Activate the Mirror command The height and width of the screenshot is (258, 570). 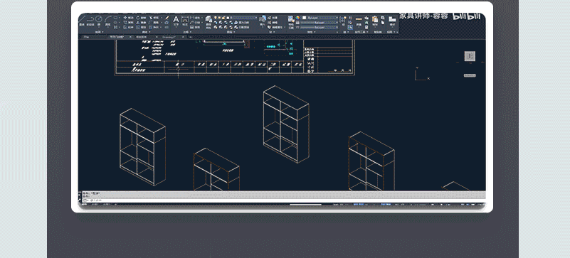pyautogui.click(x=142, y=23)
